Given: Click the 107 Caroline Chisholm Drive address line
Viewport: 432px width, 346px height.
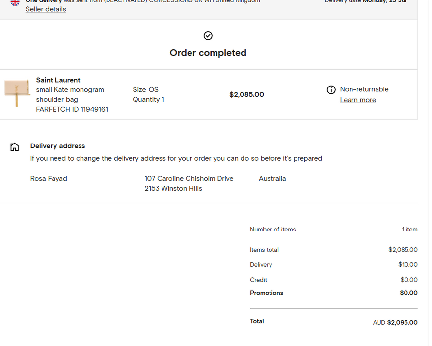Looking at the screenshot, I should 189,179.
